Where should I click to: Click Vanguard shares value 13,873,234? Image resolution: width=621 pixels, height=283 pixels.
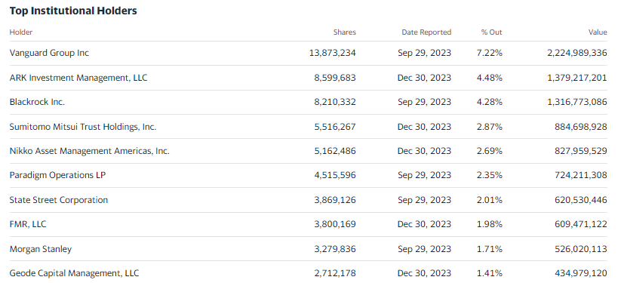332,53
